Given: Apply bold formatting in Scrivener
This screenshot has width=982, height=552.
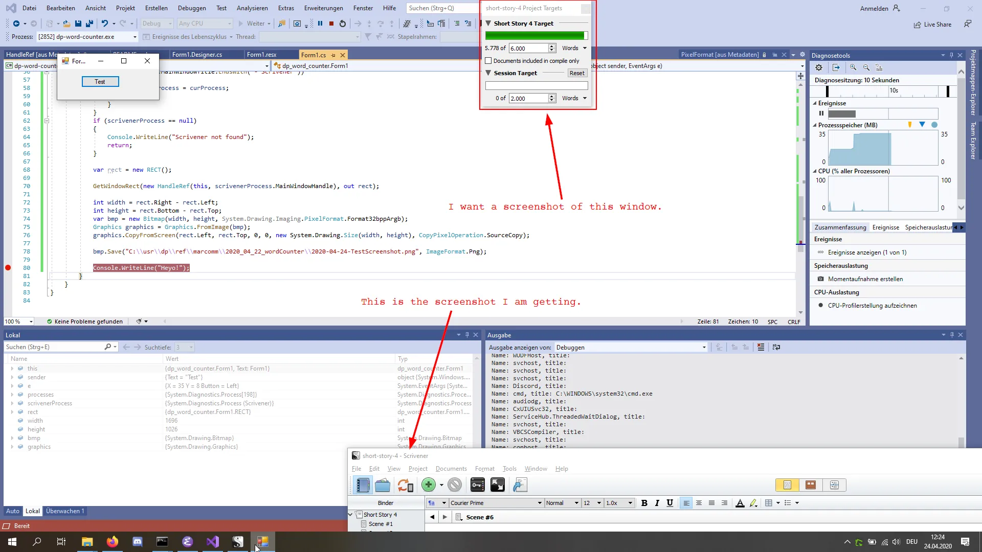Looking at the screenshot, I should click(x=644, y=503).
